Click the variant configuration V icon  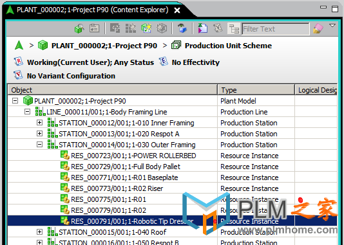pos(18,75)
